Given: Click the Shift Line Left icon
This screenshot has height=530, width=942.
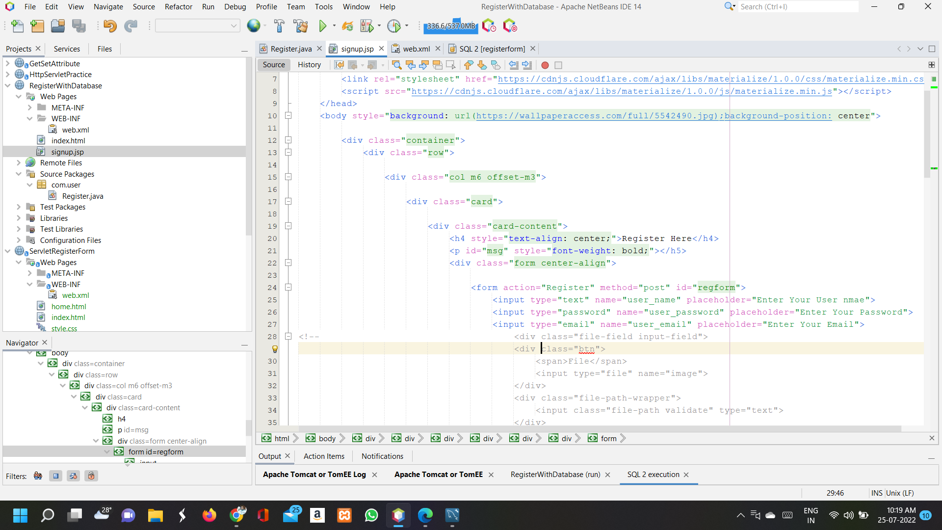Looking at the screenshot, I should 514,65.
